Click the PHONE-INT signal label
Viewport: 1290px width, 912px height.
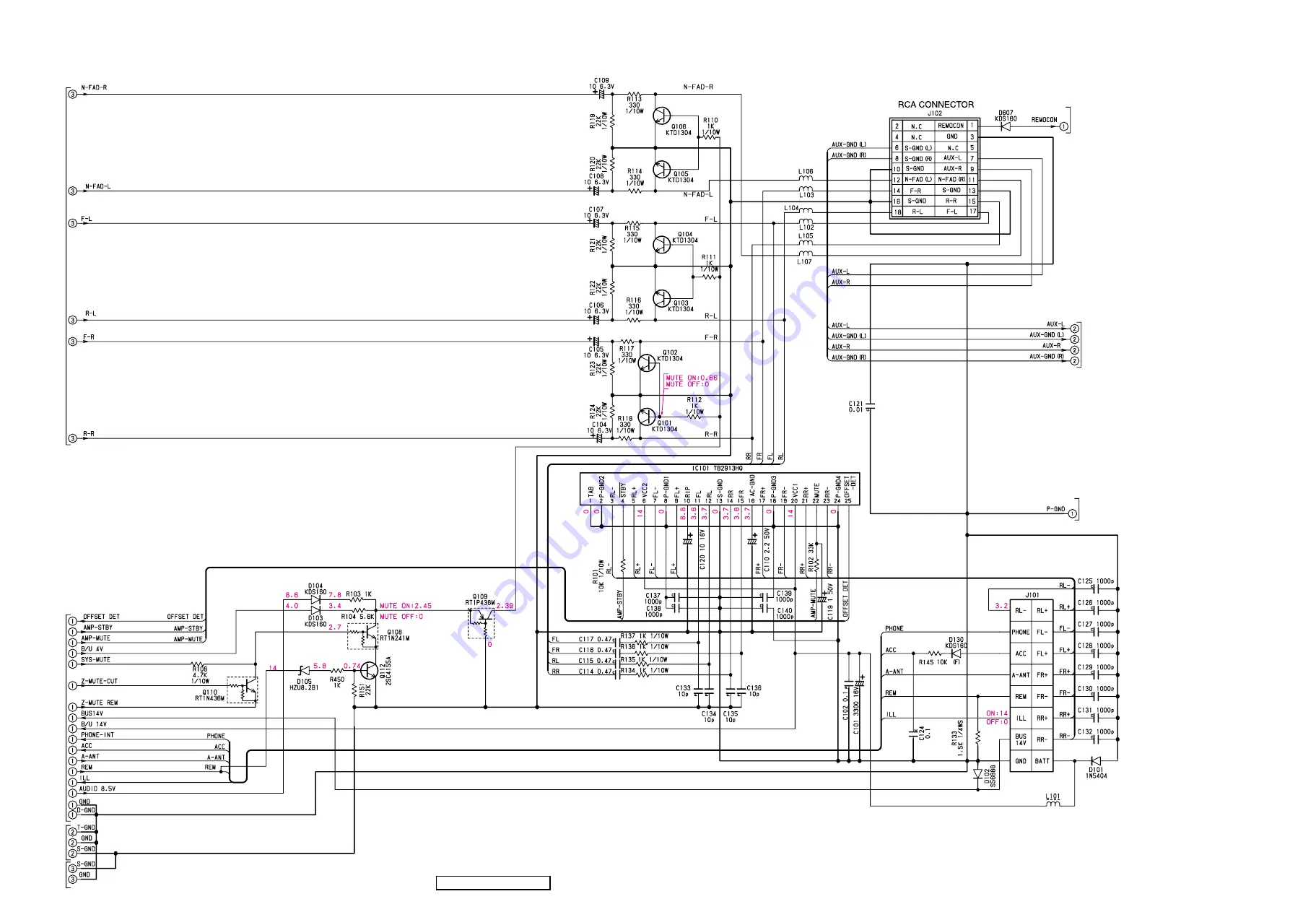point(97,735)
